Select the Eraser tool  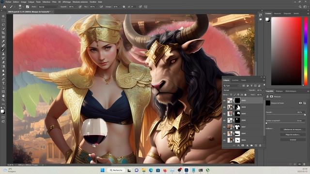click(x=3, y=62)
